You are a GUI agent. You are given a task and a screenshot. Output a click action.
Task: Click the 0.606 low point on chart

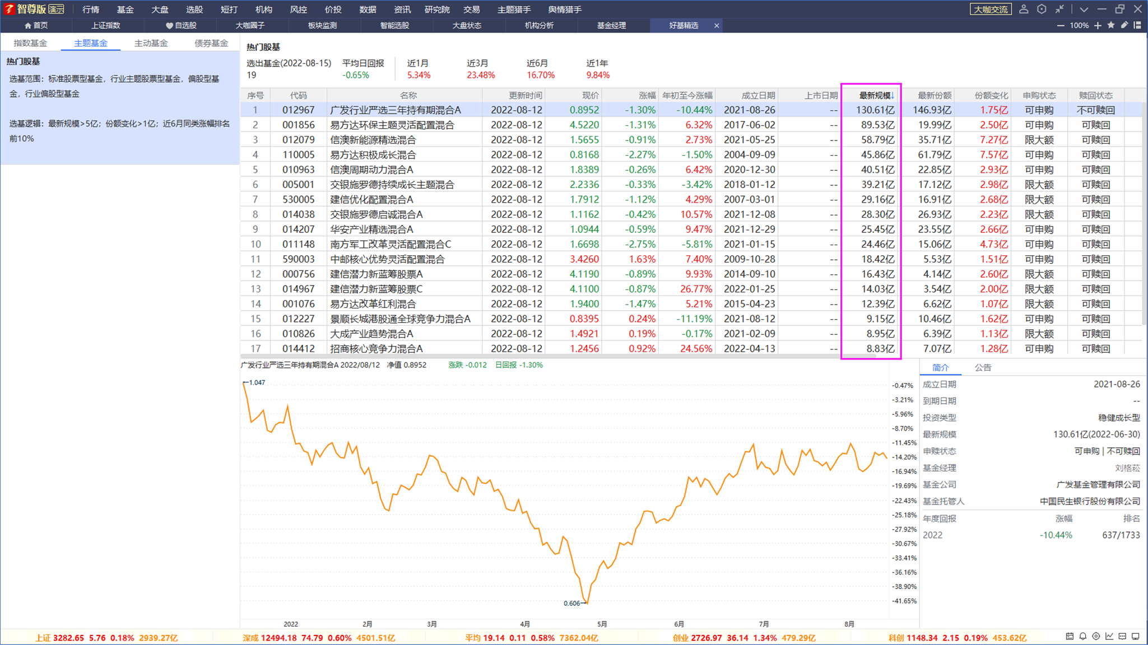coord(571,603)
